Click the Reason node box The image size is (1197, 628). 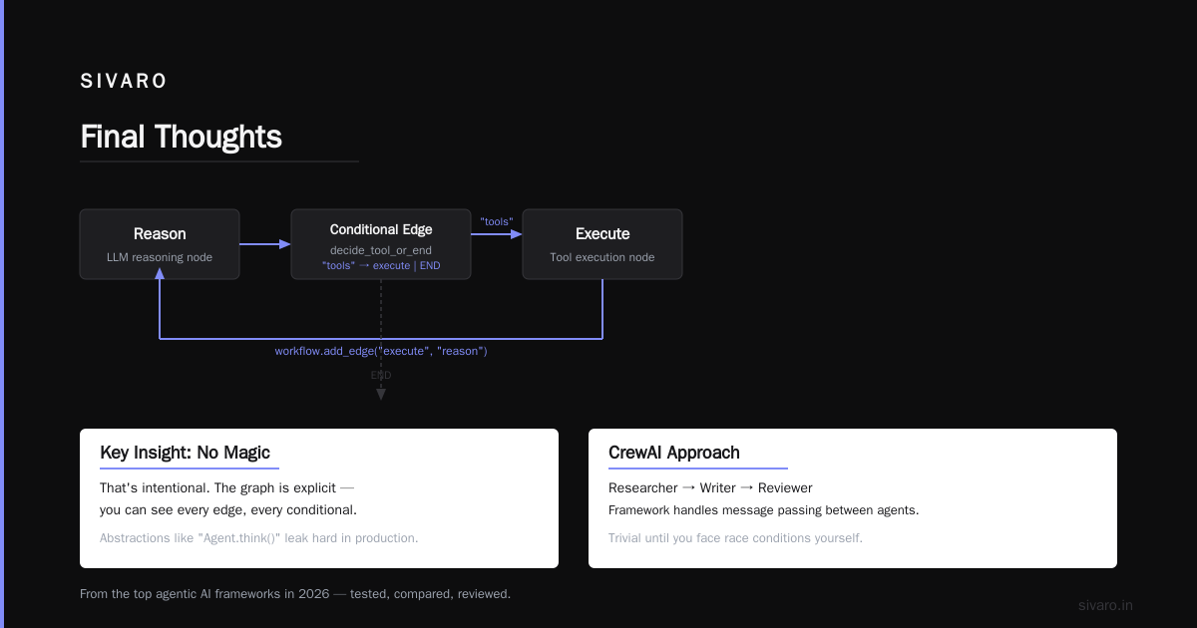[x=160, y=244]
